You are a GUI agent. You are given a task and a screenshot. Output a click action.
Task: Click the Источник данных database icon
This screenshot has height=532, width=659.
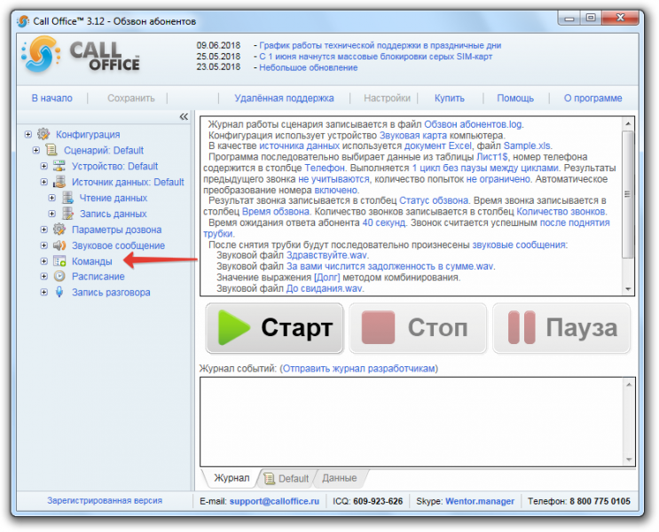pos(59,182)
